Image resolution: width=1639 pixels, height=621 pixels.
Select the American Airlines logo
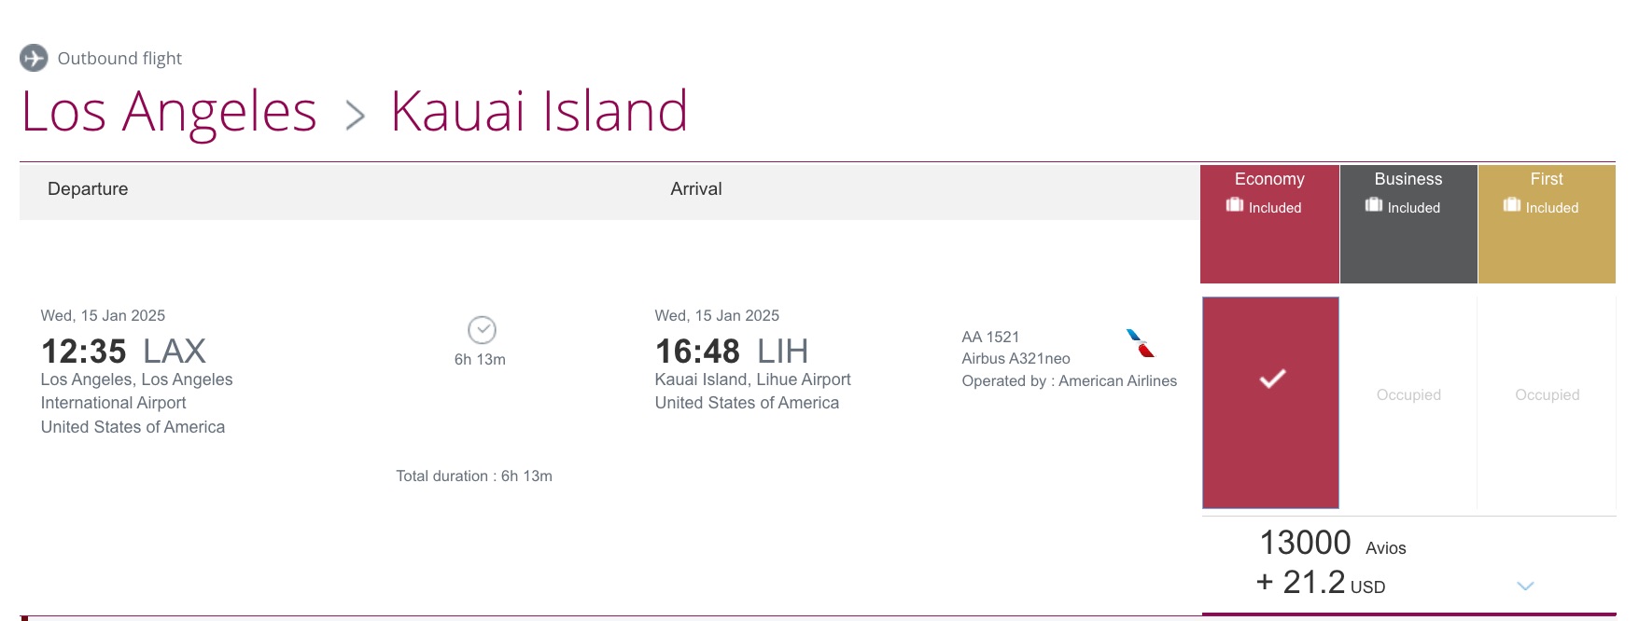pyautogui.click(x=1142, y=345)
